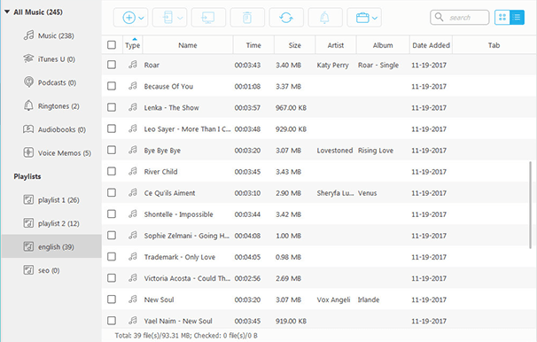Click the vertical scrollbar of the song list
The width and height of the screenshot is (537, 342).
pyautogui.click(x=530, y=205)
